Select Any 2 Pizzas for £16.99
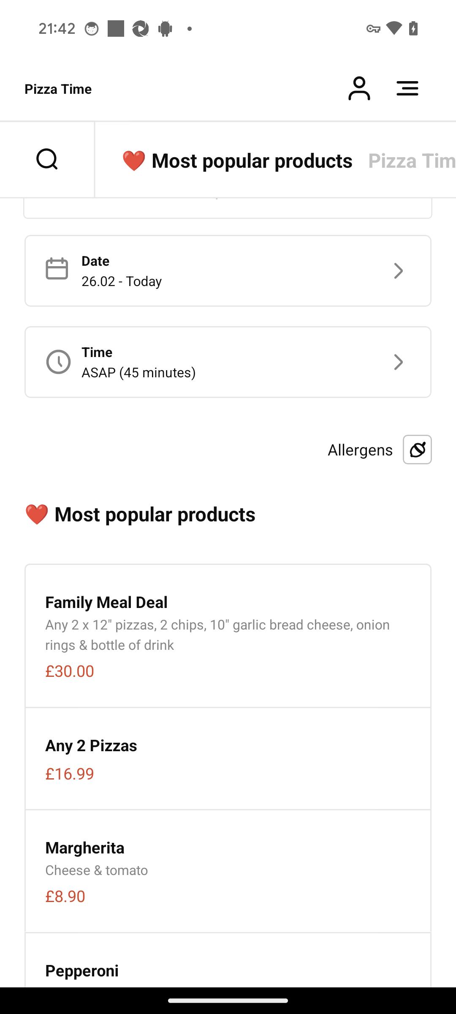The height and width of the screenshot is (1014, 456). coord(228,759)
